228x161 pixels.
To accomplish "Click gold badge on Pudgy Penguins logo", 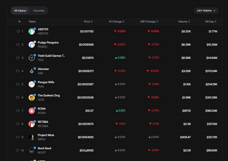I will [35, 42].
